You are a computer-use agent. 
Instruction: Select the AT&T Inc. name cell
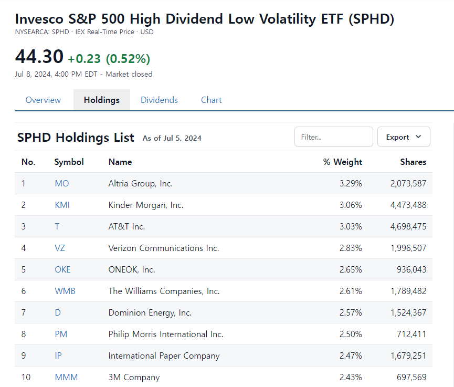(126, 226)
